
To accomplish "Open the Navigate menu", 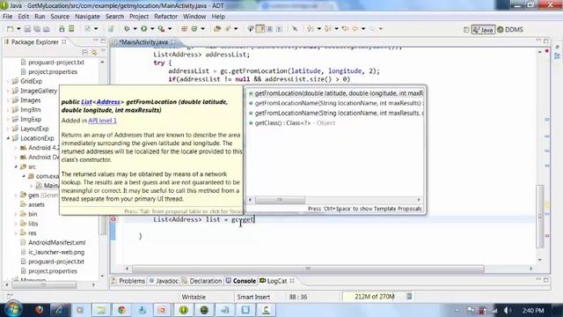I will coord(87,17).
